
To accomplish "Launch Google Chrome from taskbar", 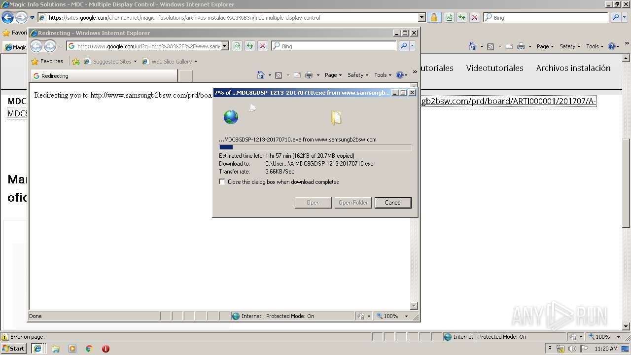I will [89, 349].
